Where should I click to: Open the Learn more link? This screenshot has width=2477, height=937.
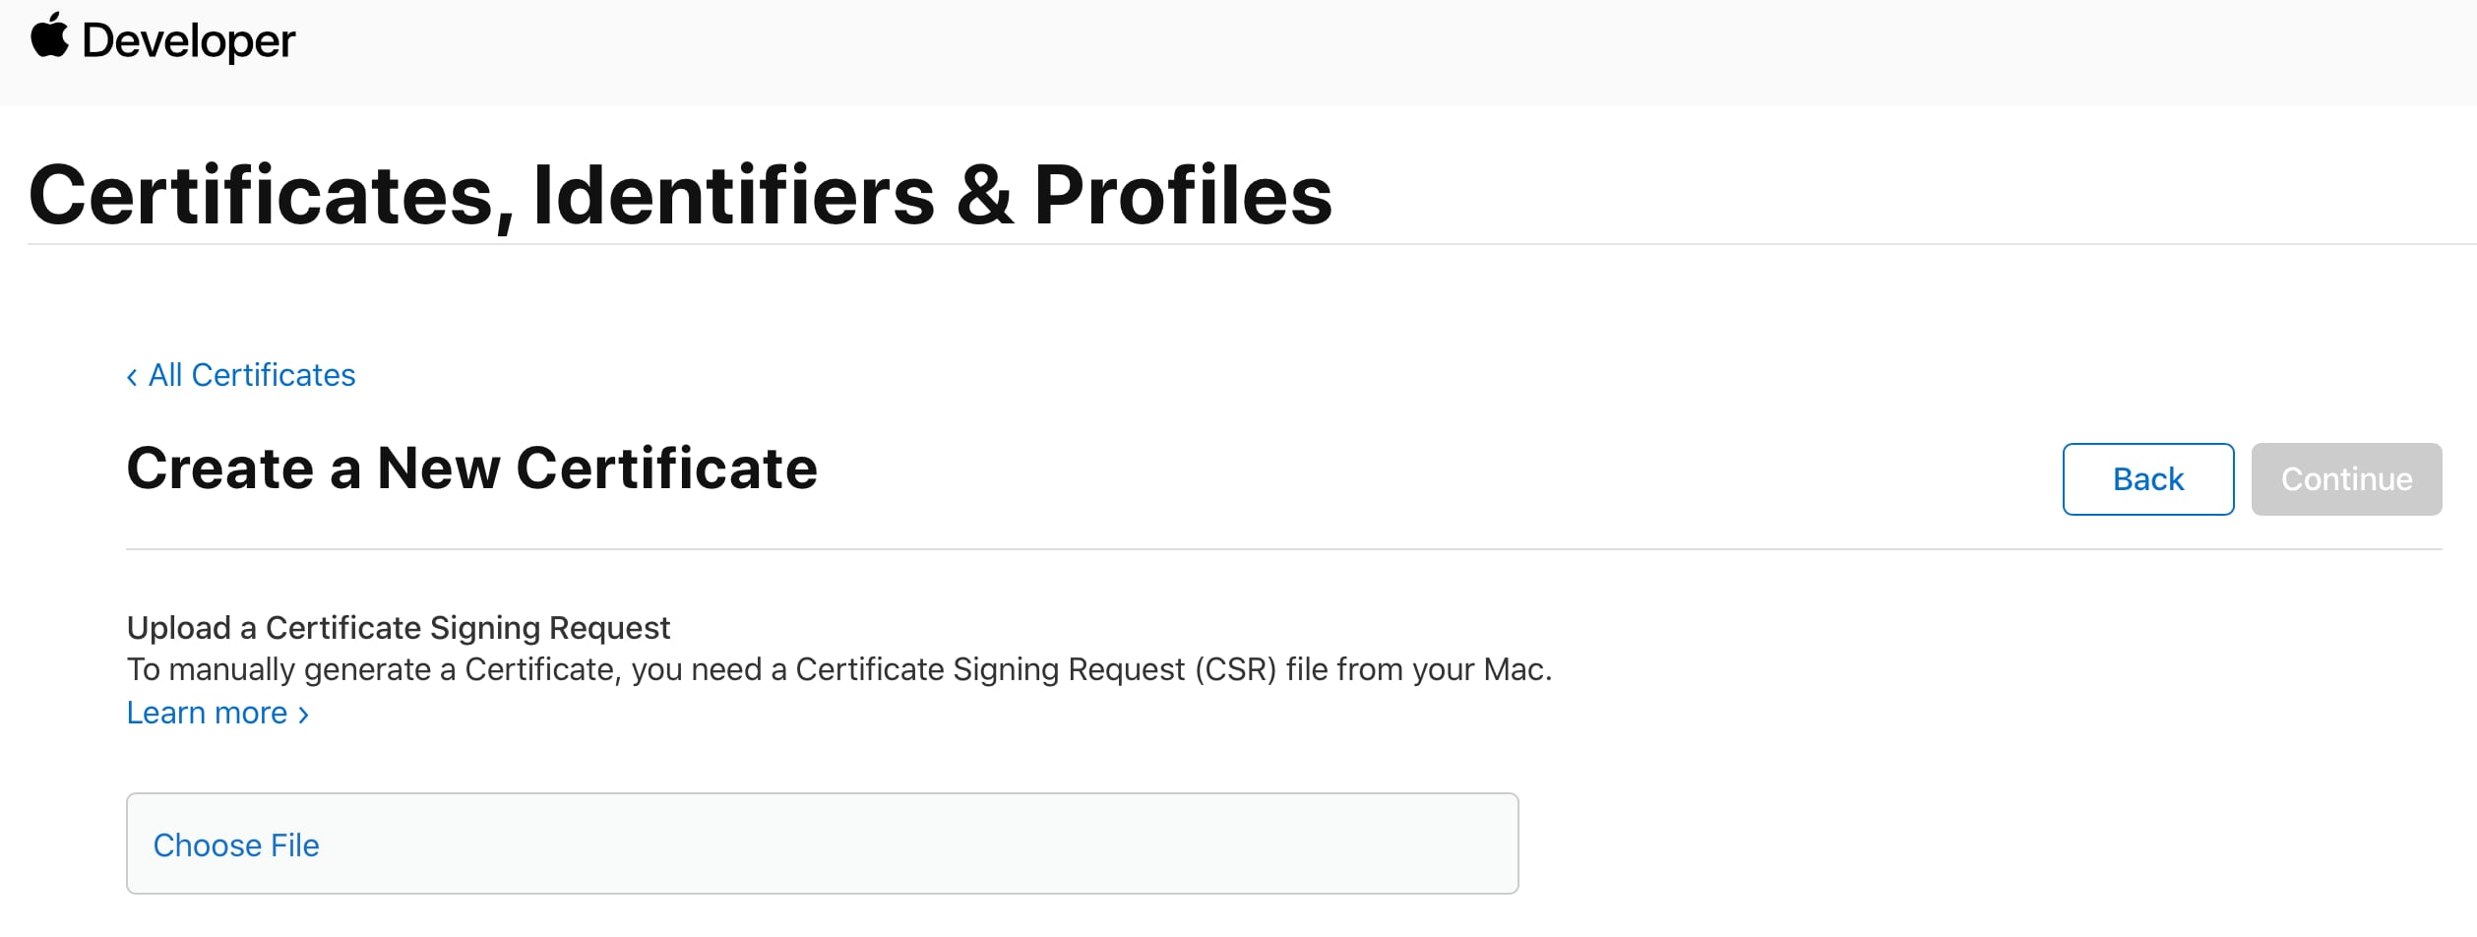207,713
